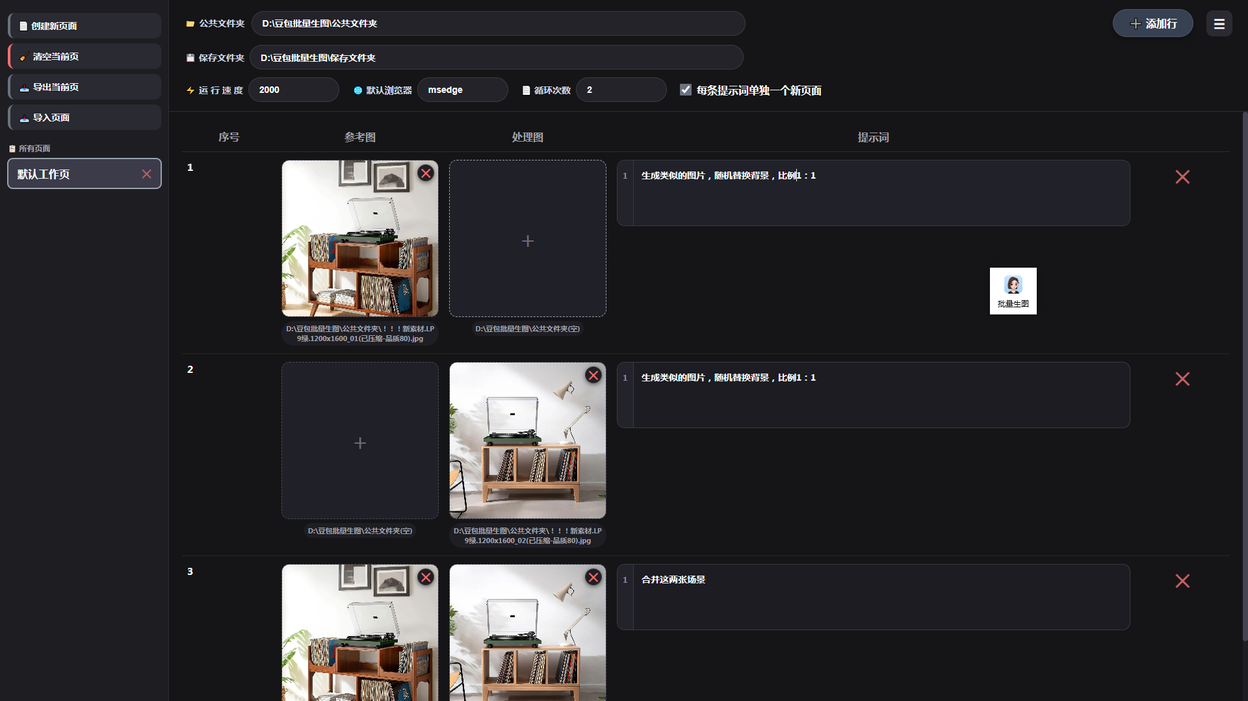Delete row 1 with red X
Screen dimensions: 1248x701
click(1182, 177)
